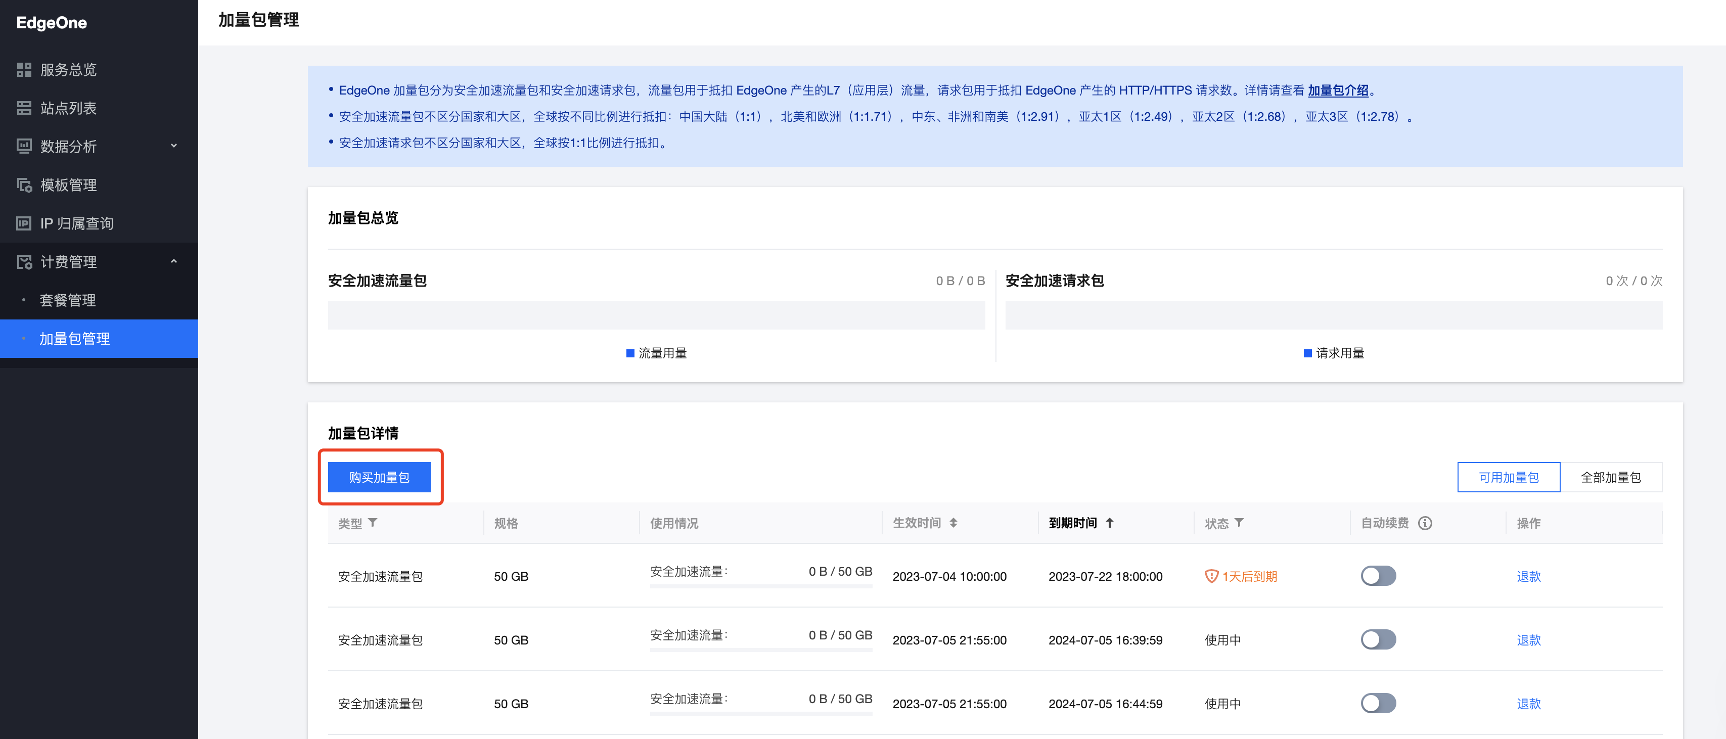This screenshot has height=739, width=1726.
Task: Click the 2024-07-05 16:44:59 expiry time cell
Action: (1106, 704)
